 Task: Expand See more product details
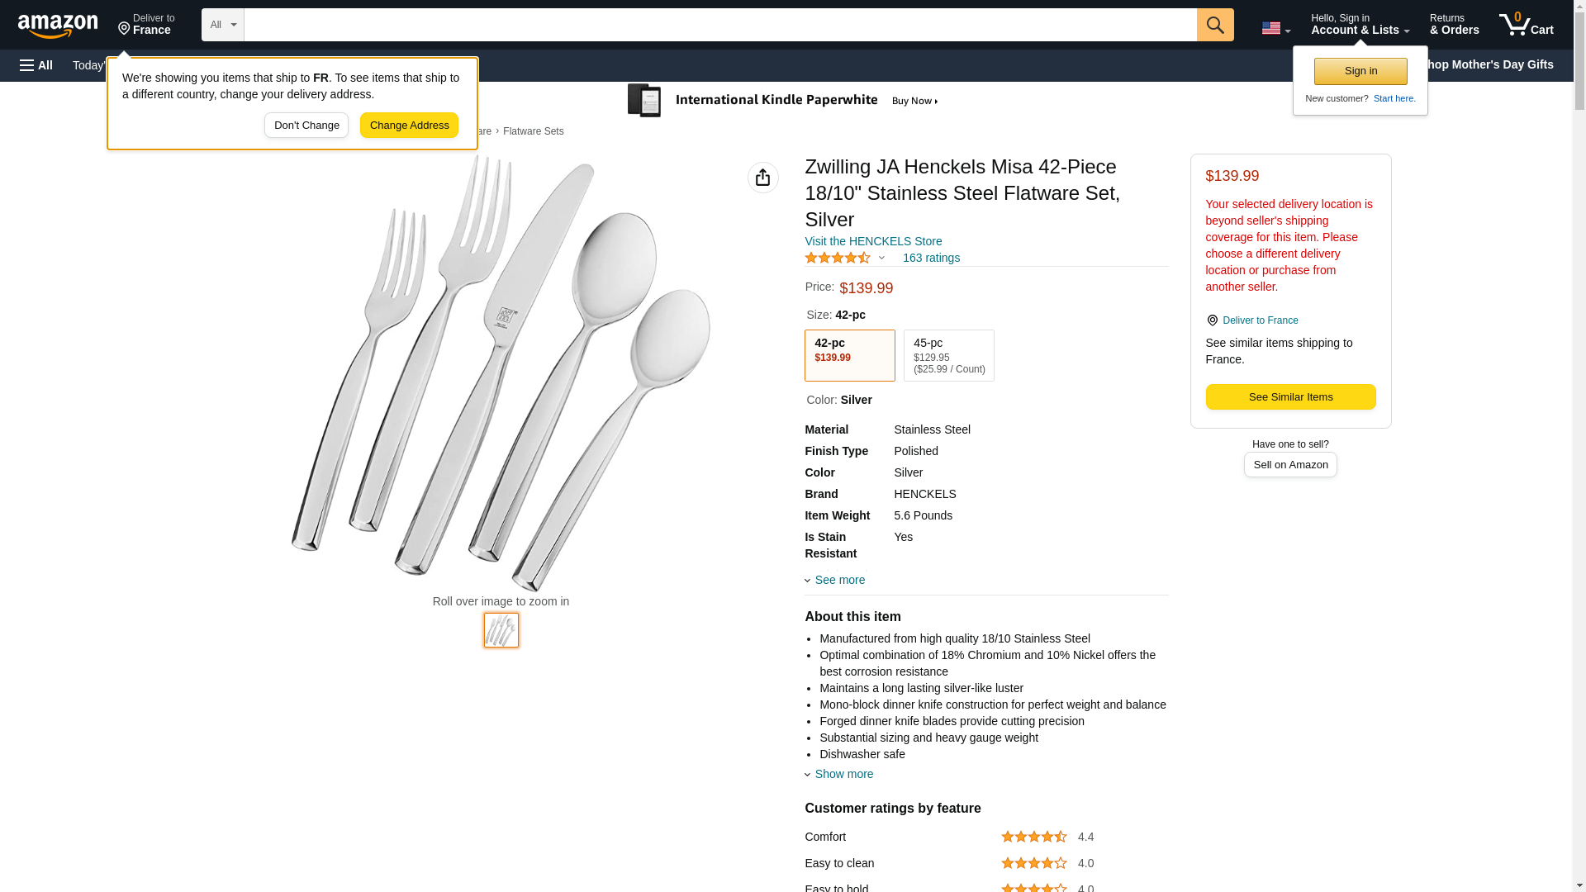(x=838, y=580)
